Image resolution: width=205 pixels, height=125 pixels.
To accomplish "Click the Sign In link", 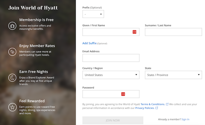I will (185, 119).
